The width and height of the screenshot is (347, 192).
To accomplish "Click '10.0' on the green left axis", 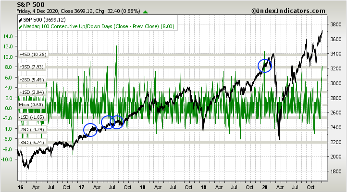I will pos(8,57).
